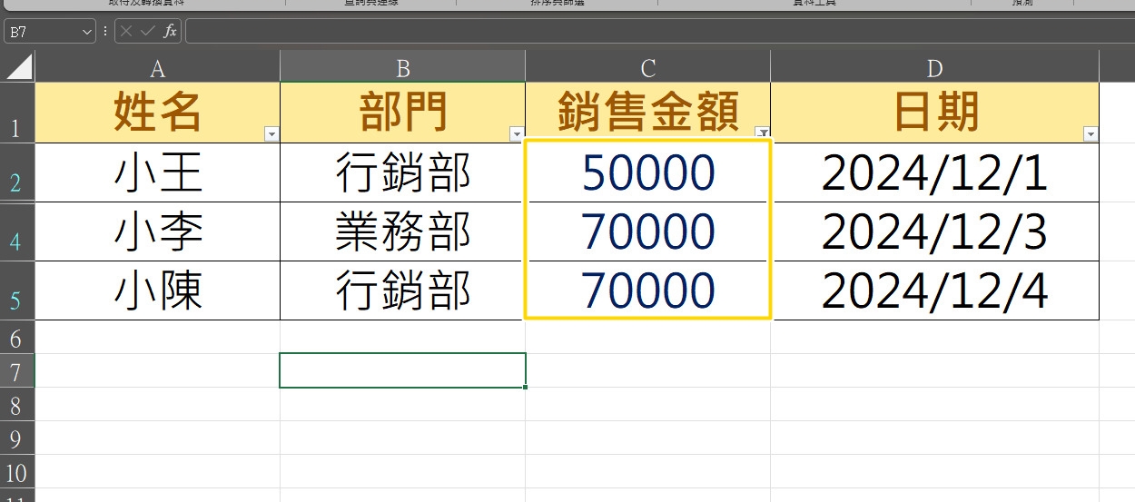Open the active filter icon on 銷售金額
This screenshot has width=1135, height=502.
pyautogui.click(x=763, y=133)
